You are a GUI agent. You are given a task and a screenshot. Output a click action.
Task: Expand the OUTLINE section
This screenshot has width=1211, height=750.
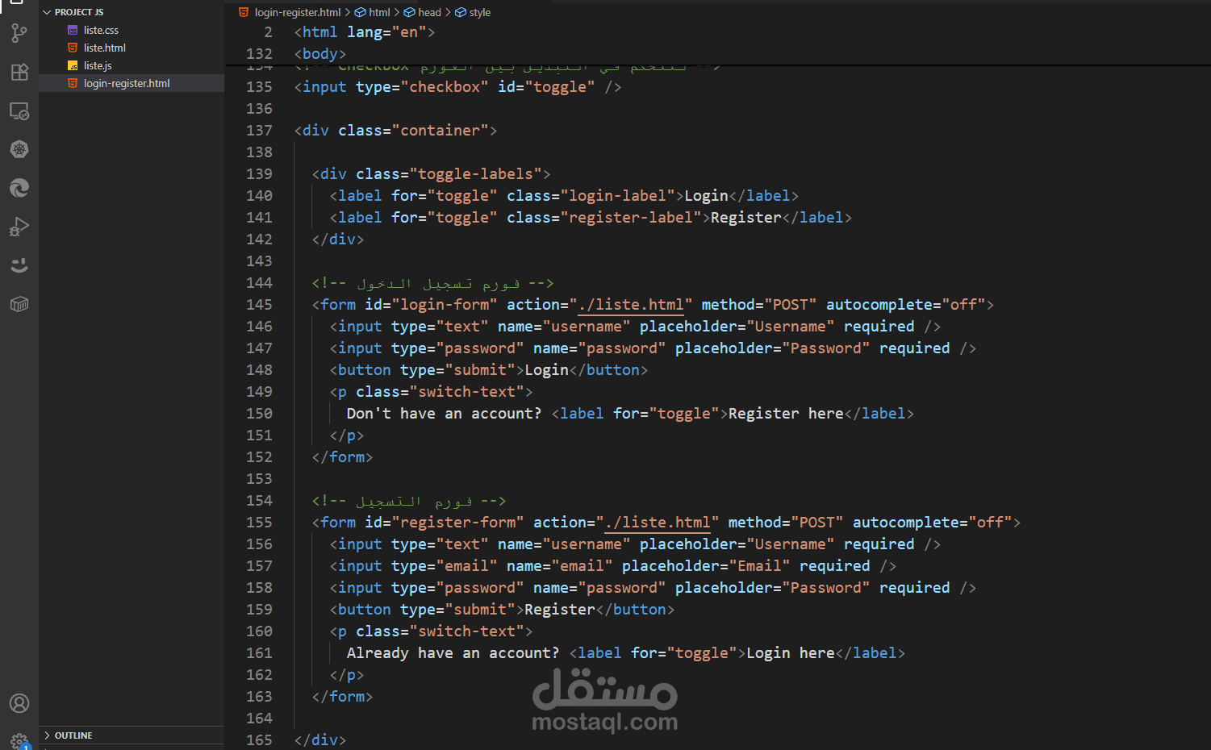tap(132, 735)
